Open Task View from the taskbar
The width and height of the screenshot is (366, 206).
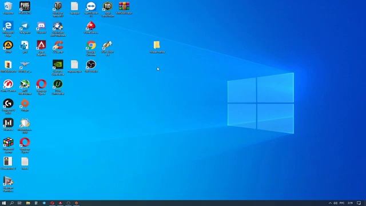[19, 203]
